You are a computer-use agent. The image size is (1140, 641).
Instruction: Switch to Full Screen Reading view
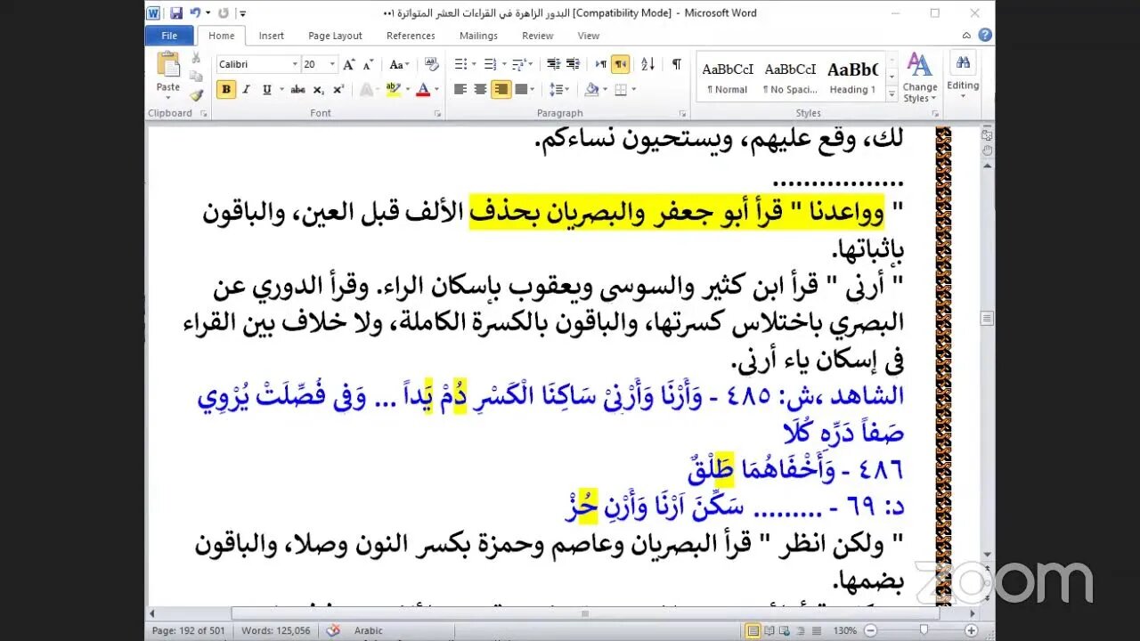tap(770, 631)
